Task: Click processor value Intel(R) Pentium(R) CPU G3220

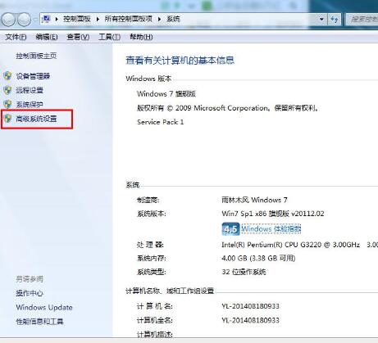Action: (290, 245)
